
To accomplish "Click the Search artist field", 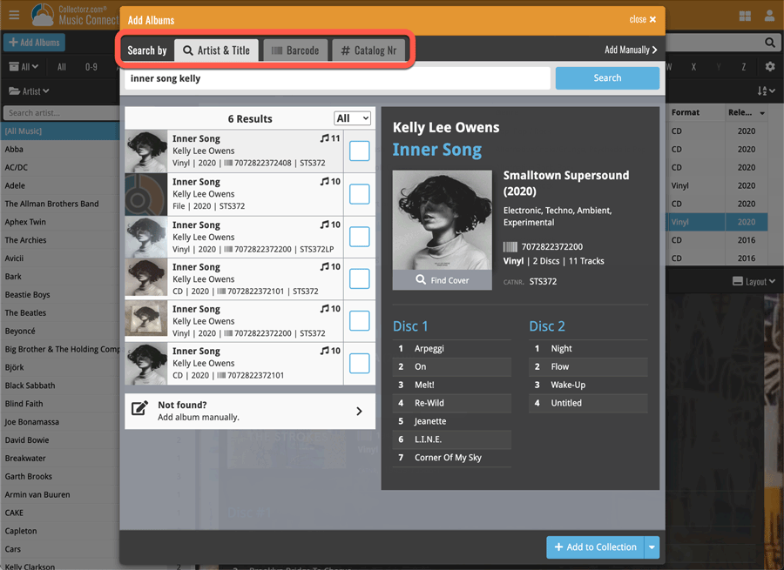I will click(61, 113).
